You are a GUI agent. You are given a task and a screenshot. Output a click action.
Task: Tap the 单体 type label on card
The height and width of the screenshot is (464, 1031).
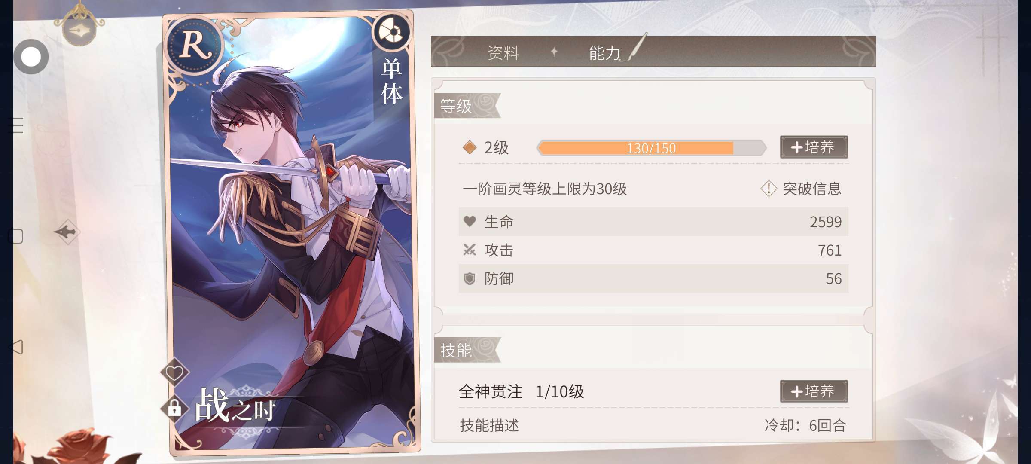[391, 82]
